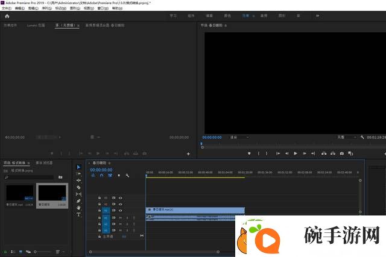386x257 pixels.
Task: Mark In point in program monitor
Action: 259,153
